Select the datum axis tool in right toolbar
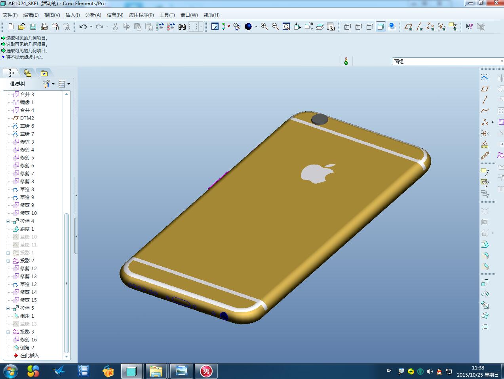The width and height of the screenshot is (504, 379). tap(485, 100)
